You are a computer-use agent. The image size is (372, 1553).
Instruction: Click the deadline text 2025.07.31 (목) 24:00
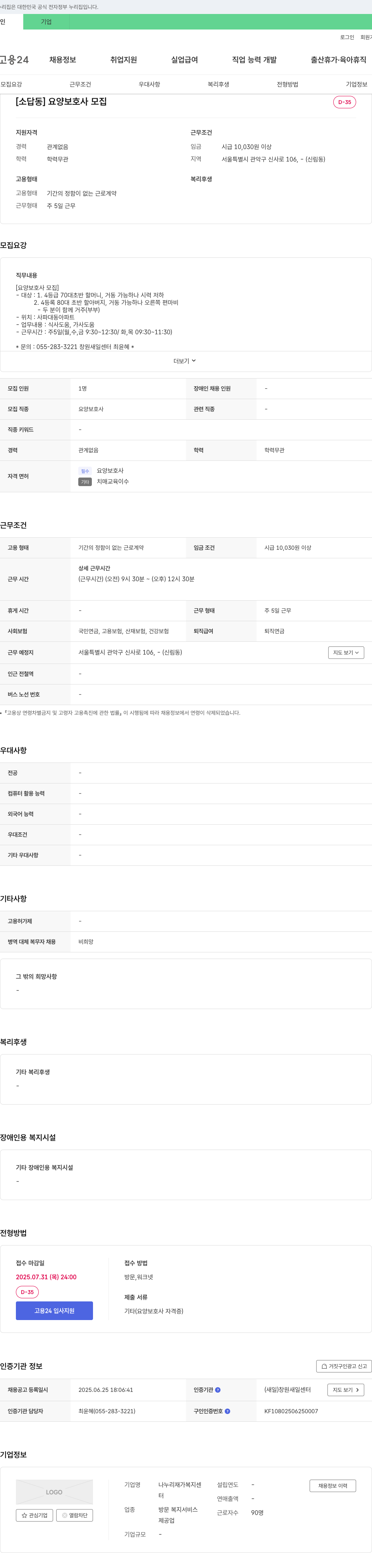coord(46,1277)
